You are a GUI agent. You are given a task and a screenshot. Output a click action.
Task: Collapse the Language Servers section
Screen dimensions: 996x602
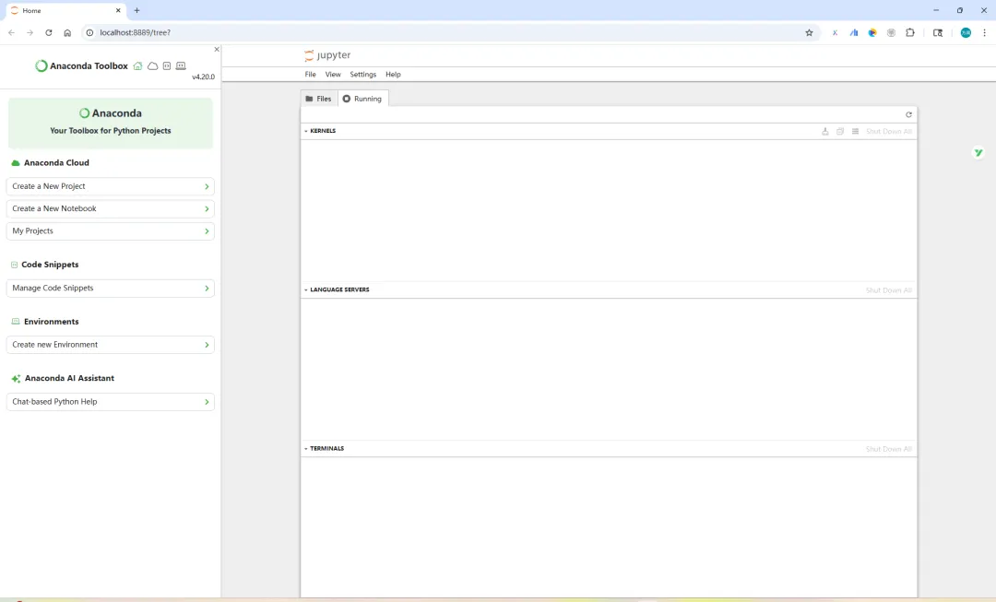tap(305, 289)
